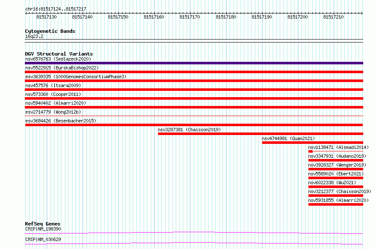The image size is (375, 249).
Task: Click nsv5931855 (Almarri2020) variant label
Action: pyautogui.click(x=338, y=200)
